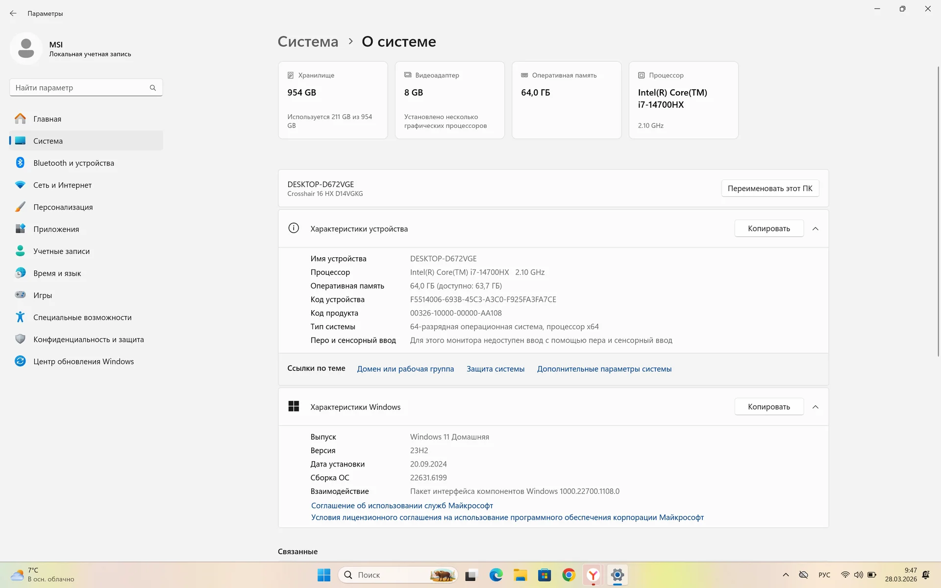The image size is (941, 588).
Task: Open the Windows Start menu
Action: [324, 575]
